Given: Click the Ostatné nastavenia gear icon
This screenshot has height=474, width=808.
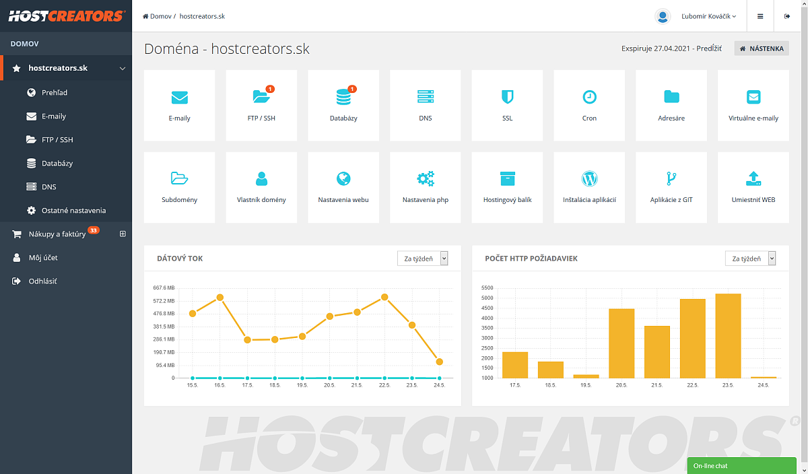Looking at the screenshot, I should [31, 210].
